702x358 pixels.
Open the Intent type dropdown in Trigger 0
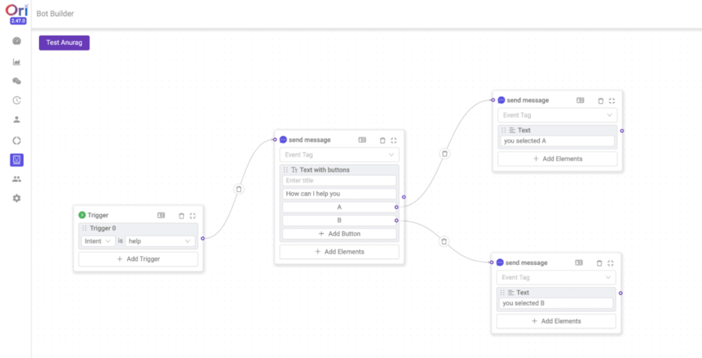[x=98, y=241]
